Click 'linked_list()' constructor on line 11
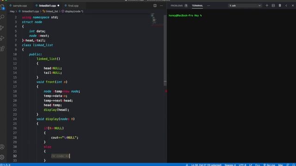Viewport: 296px width, 166px height. click(48, 59)
